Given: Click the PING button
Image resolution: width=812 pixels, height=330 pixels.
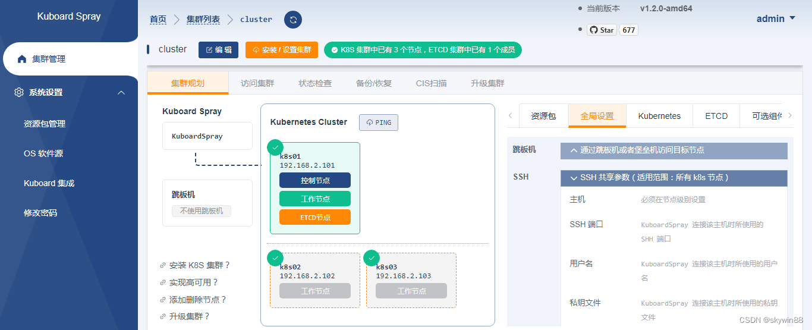Looking at the screenshot, I should (x=379, y=122).
